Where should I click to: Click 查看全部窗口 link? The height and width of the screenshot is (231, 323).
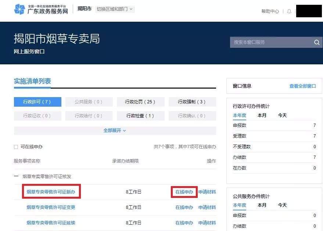click(303, 86)
